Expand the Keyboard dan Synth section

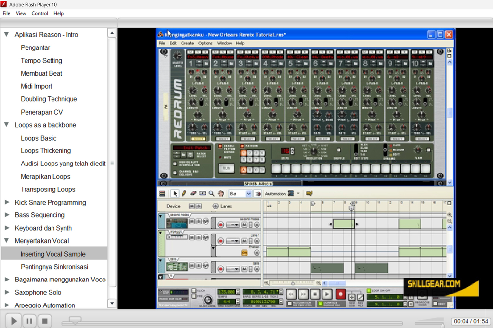7,228
